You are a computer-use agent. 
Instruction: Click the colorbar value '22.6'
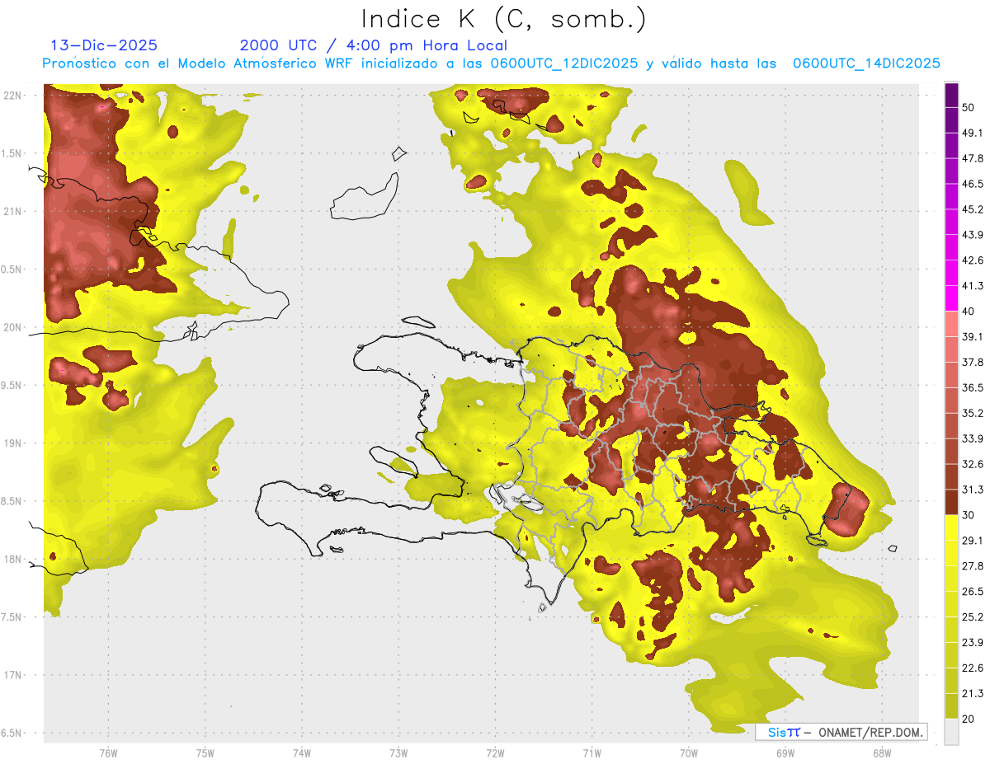tap(973, 668)
